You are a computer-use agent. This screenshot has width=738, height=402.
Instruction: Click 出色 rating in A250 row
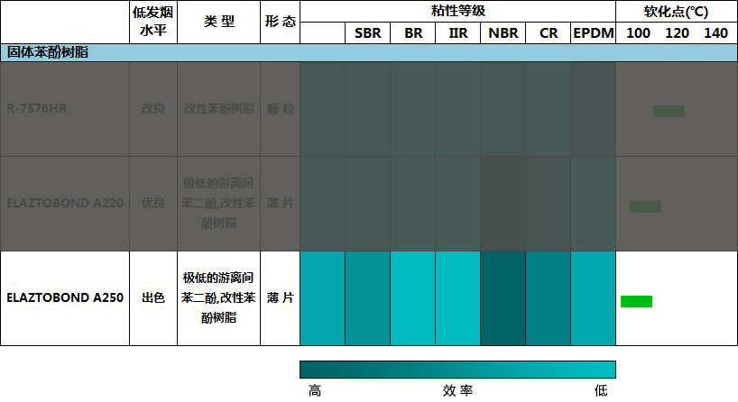[x=153, y=297]
